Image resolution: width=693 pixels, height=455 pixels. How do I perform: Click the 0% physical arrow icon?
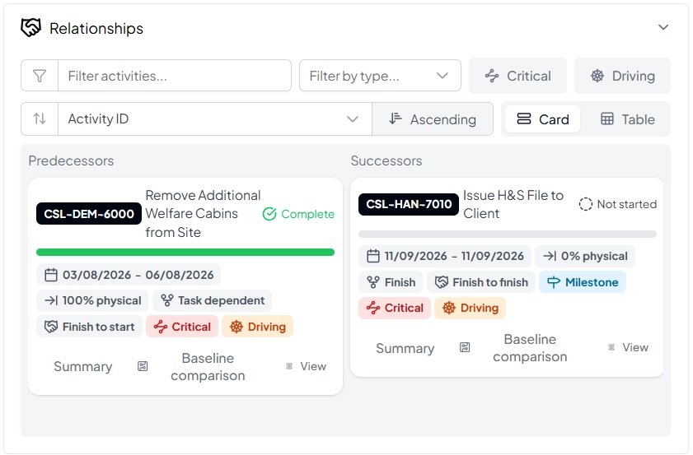click(550, 256)
